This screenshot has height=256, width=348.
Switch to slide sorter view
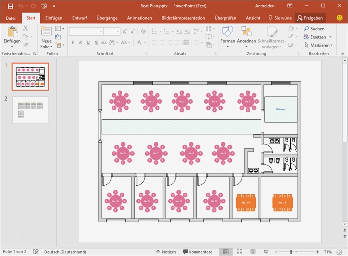(x=239, y=252)
